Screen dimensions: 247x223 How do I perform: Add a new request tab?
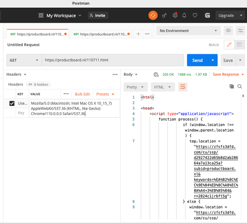pos(138,34)
